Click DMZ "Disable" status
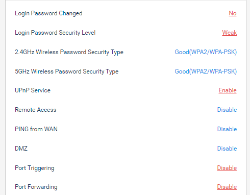Screen dimensions: 250x195 tap(227, 149)
